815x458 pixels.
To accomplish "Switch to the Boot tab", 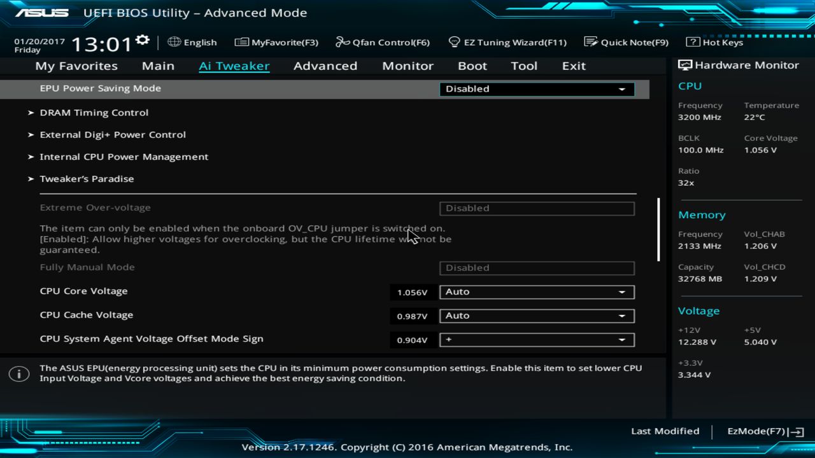I will pos(472,66).
